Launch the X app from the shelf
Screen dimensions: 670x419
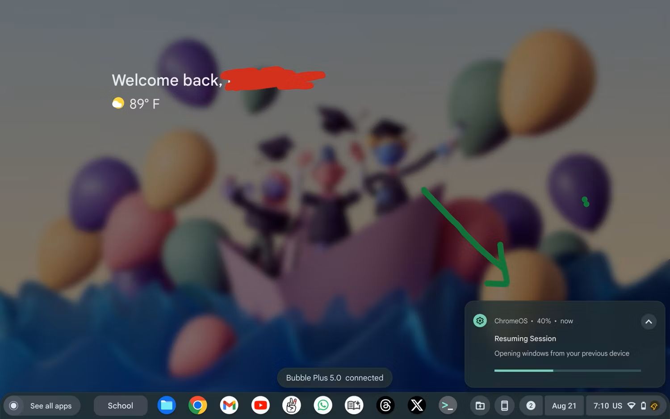pos(417,405)
